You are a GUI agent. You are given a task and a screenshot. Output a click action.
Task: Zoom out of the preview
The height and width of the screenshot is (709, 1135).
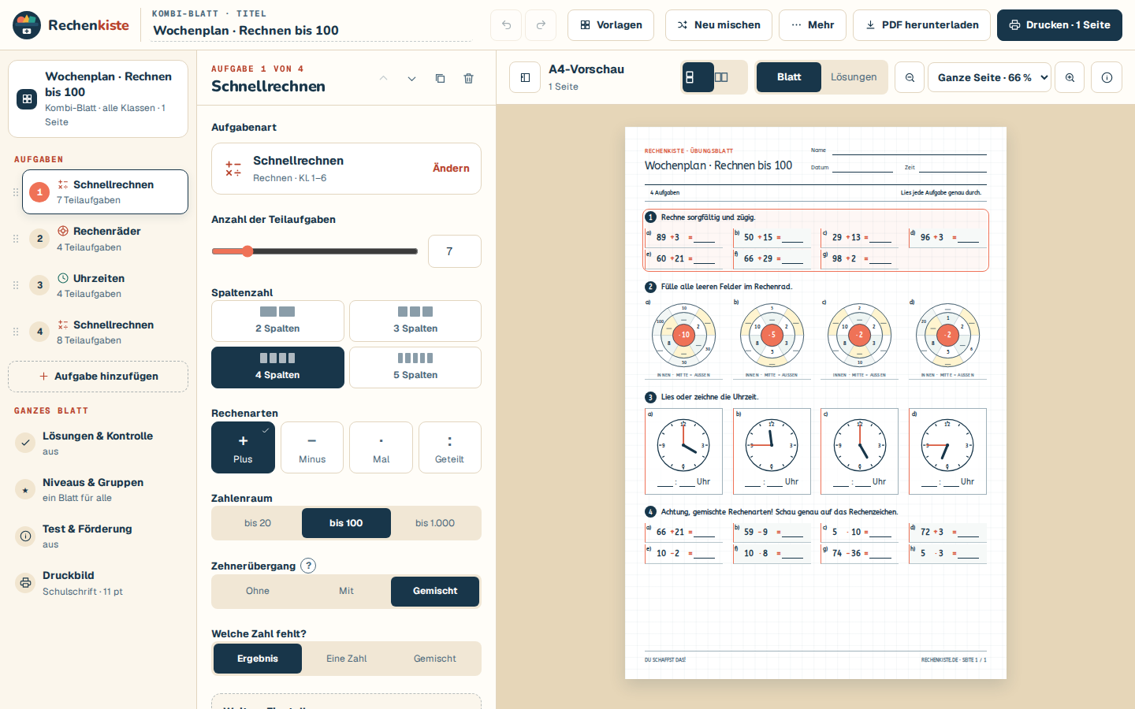[x=910, y=77]
